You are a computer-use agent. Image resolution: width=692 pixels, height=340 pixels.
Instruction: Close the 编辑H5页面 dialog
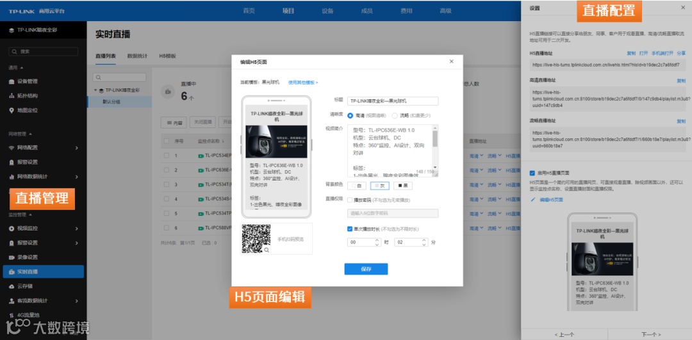tap(451, 61)
